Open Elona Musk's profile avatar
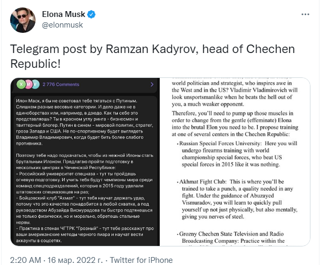 [22, 19]
